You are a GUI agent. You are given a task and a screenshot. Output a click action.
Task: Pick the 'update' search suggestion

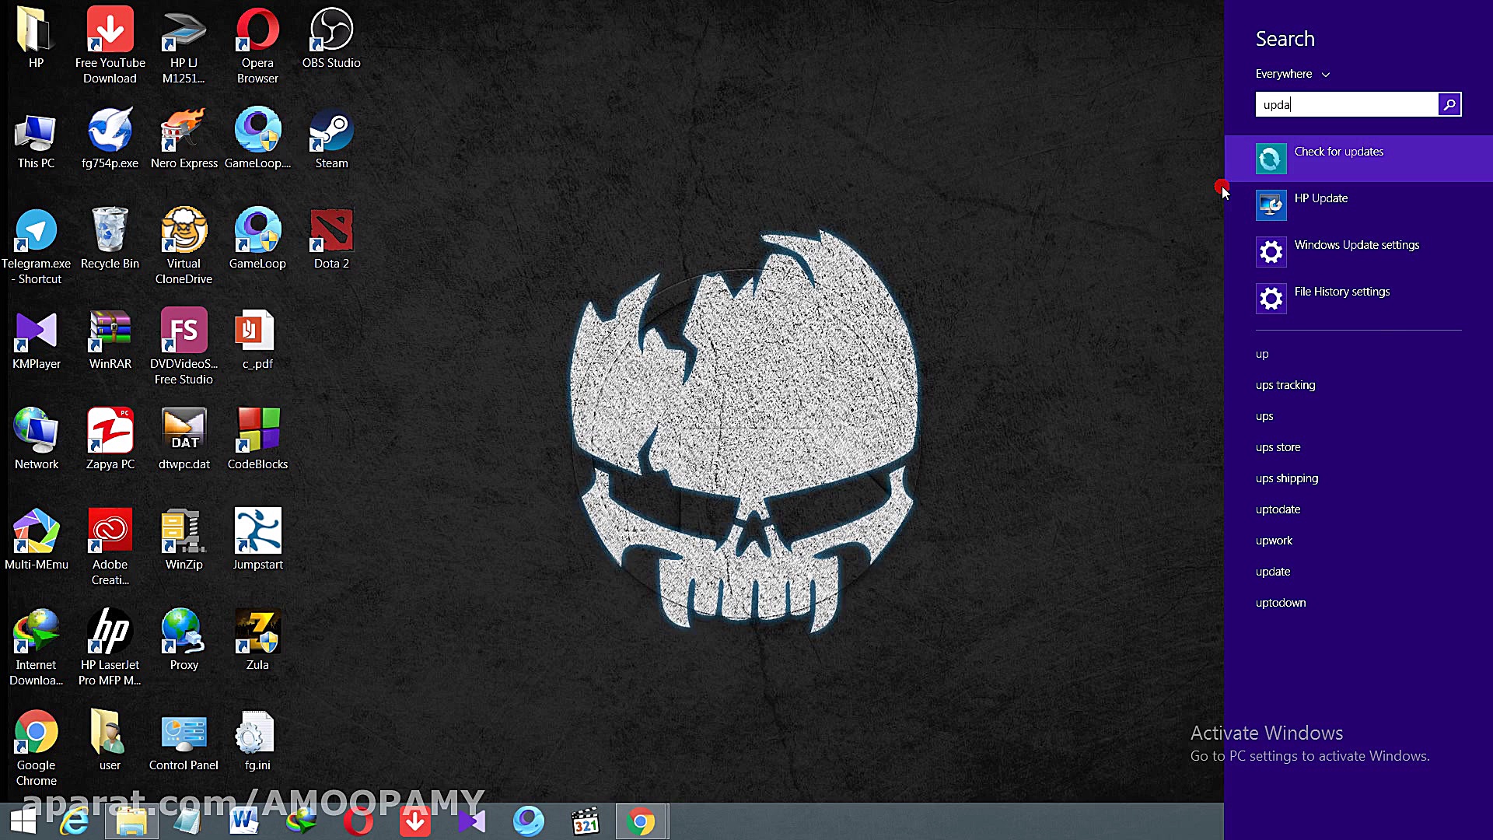pyautogui.click(x=1273, y=572)
